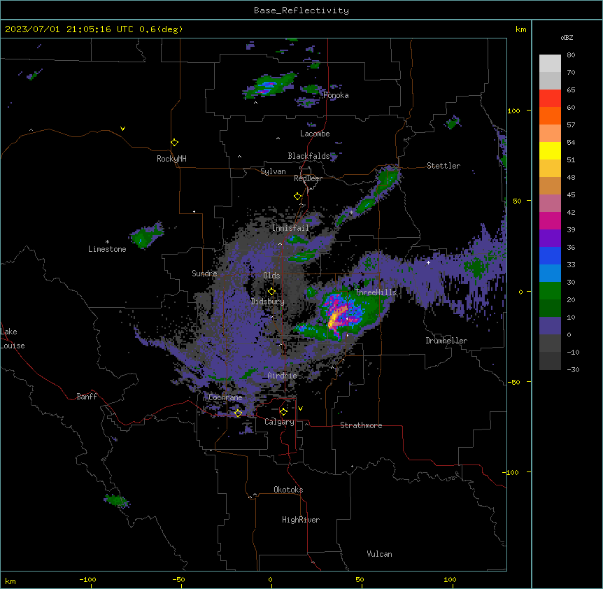Select the white-gray top swatch of dBZ legend
This screenshot has height=589, width=603.
[550, 63]
